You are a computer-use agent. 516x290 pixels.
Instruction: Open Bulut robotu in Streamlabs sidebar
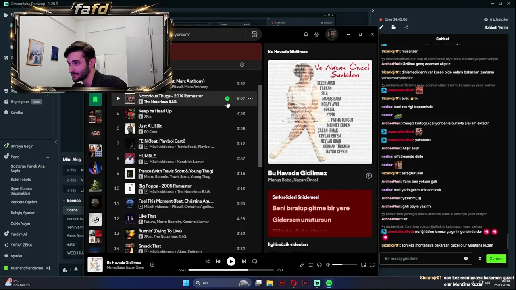click(x=21, y=179)
